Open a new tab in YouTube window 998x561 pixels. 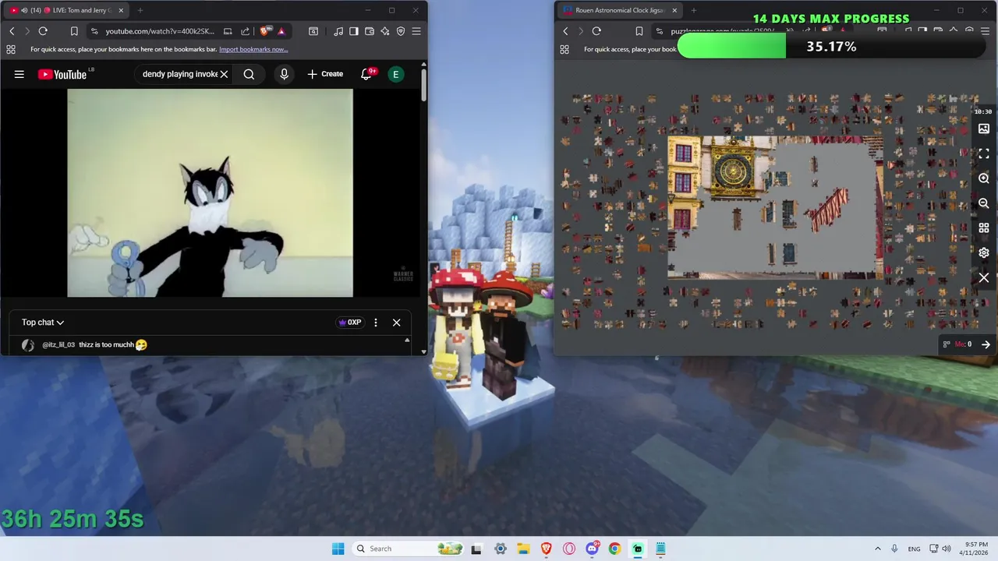click(x=140, y=10)
